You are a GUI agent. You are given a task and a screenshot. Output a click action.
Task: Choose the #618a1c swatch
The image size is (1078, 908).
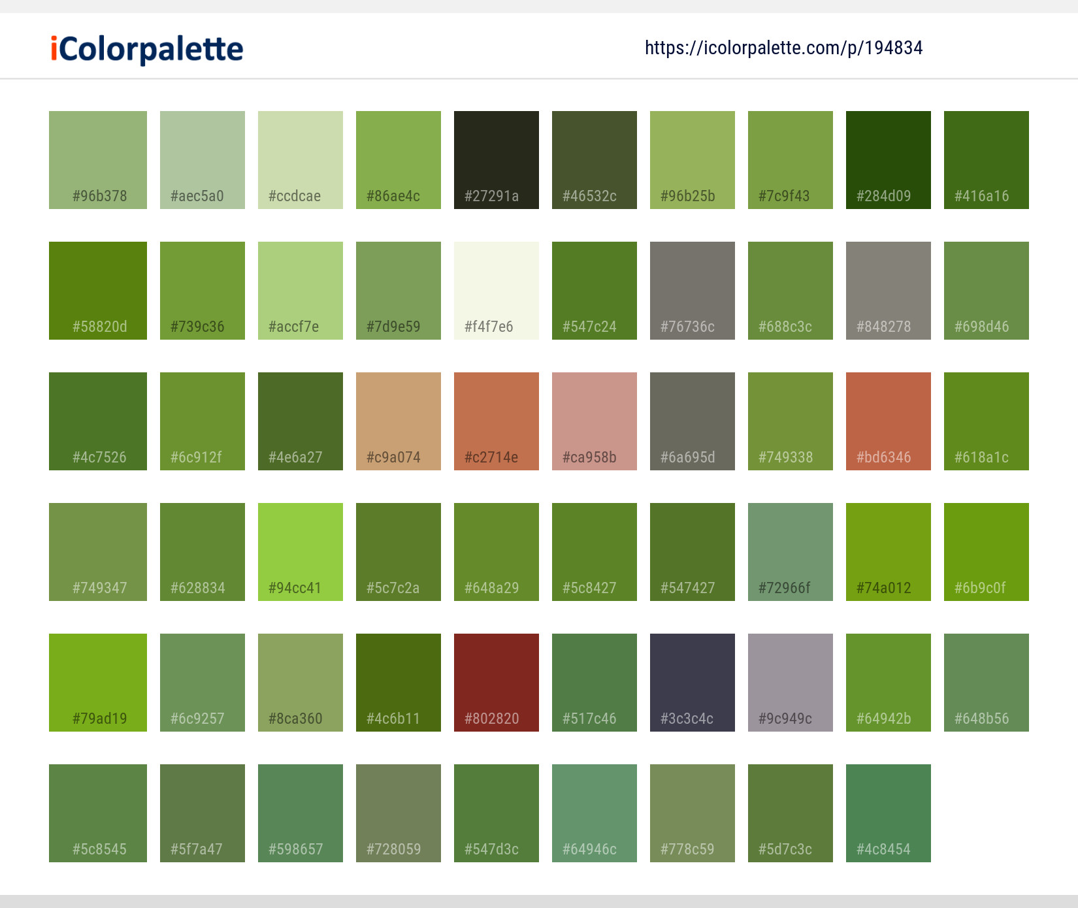pyautogui.click(x=987, y=421)
